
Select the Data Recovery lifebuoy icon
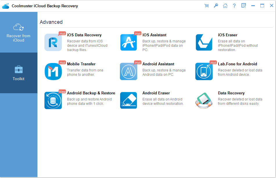click(204, 100)
